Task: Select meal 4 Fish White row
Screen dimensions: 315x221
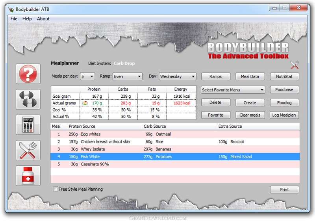Action: pos(175,156)
